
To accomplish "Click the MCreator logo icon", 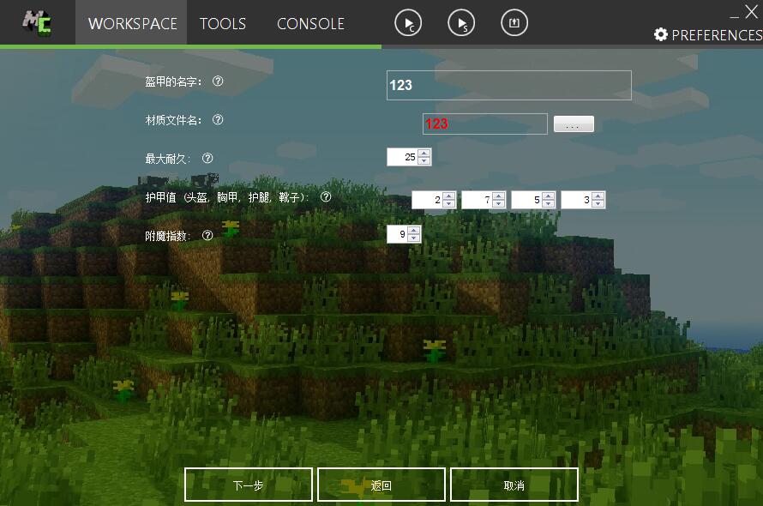I will pyautogui.click(x=37, y=23).
